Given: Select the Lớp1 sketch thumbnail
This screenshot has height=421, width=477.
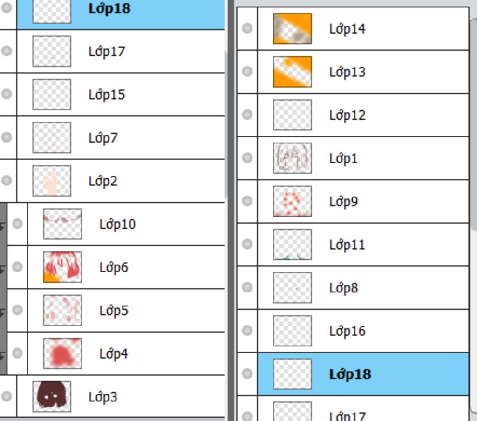Looking at the screenshot, I should point(293,158).
